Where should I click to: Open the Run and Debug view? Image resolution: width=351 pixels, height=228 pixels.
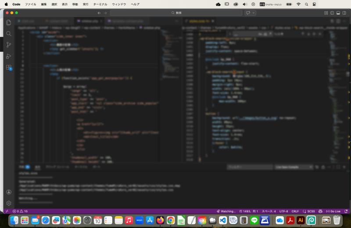(9, 56)
